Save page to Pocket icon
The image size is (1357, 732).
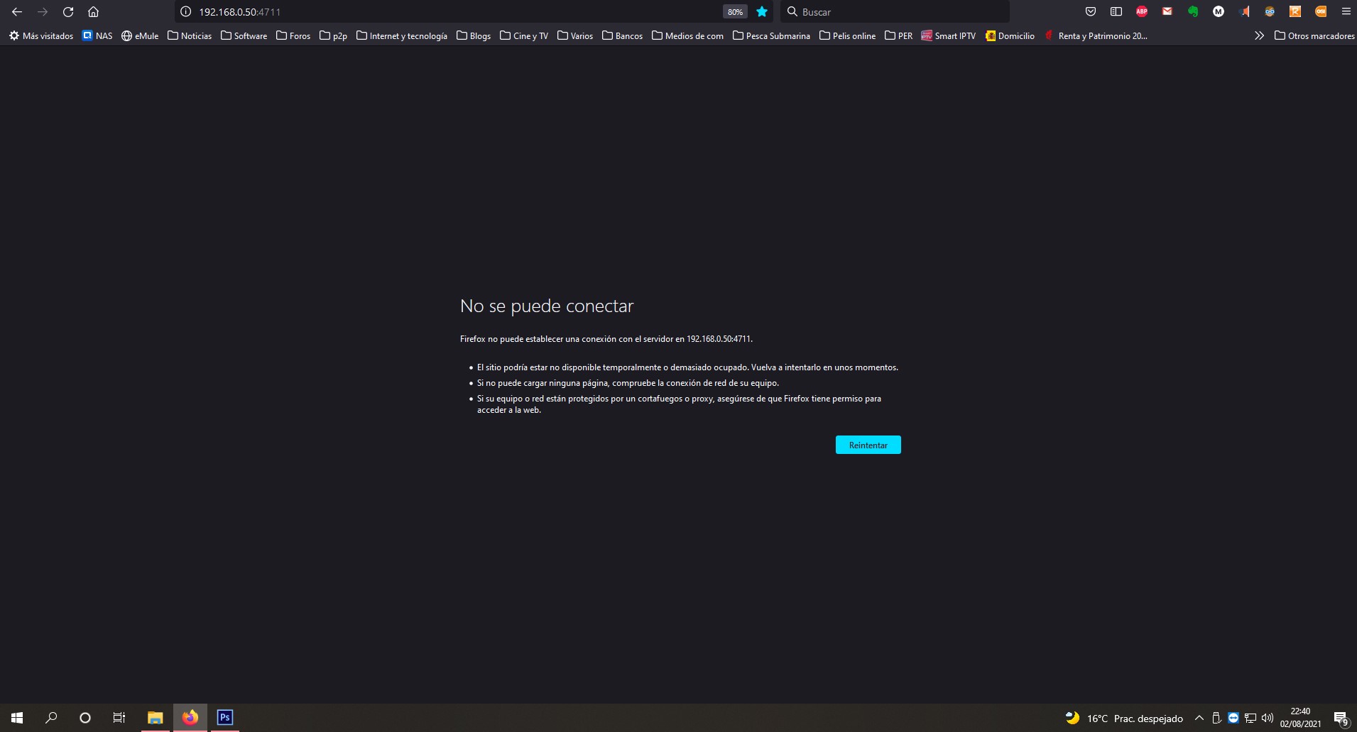pos(1091,11)
